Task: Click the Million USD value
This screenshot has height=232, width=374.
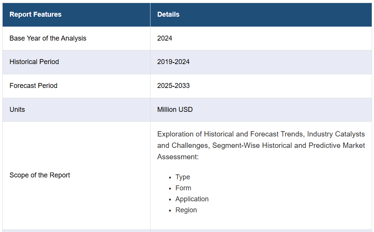Action: point(175,110)
